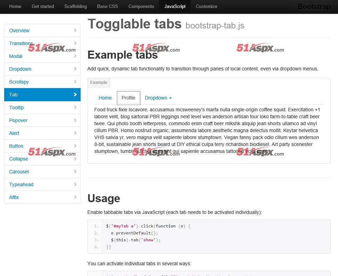Click the chevron icon beside Popover
The width and height of the screenshot is (338, 276).
(x=75, y=120)
